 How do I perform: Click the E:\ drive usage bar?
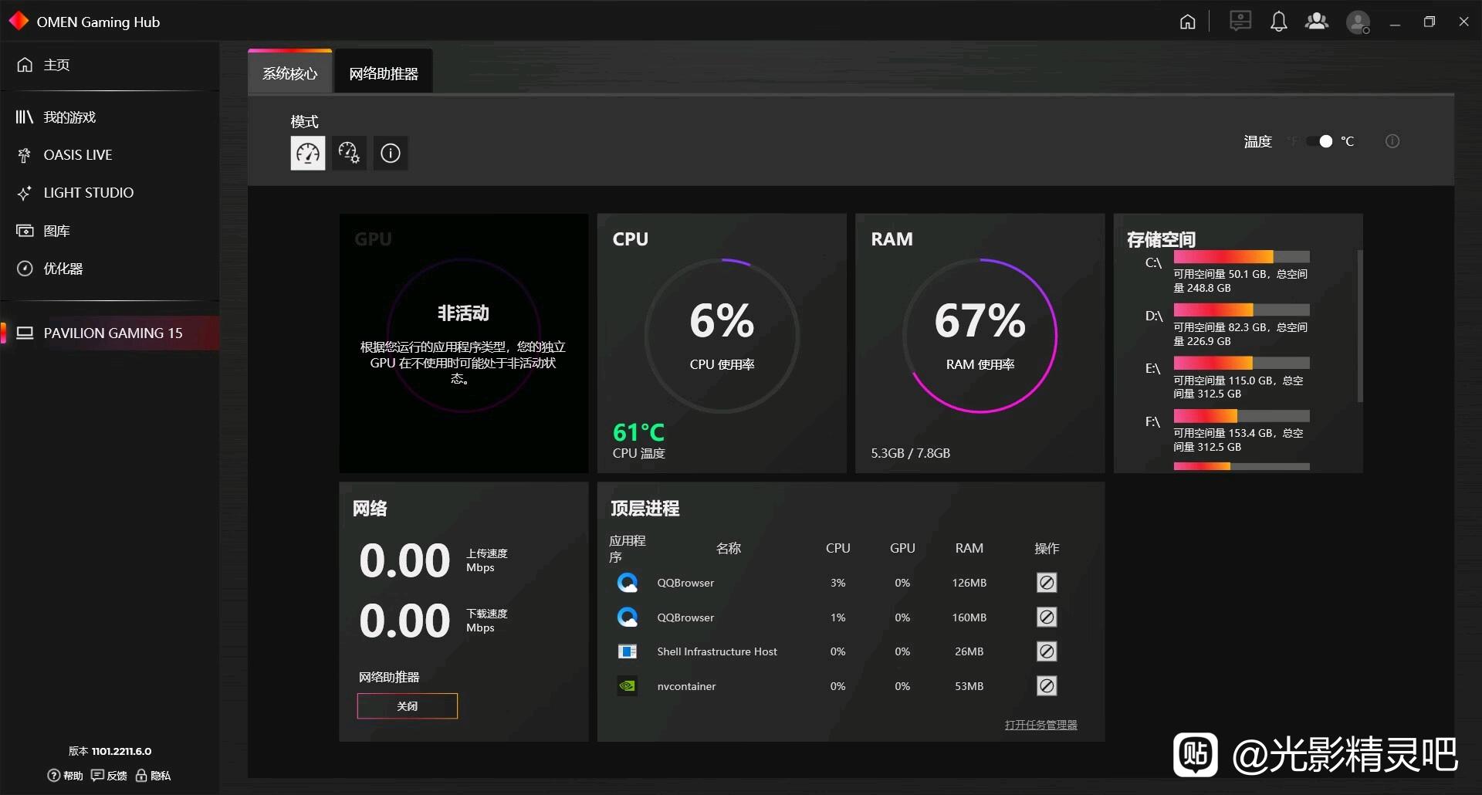[1241, 363]
